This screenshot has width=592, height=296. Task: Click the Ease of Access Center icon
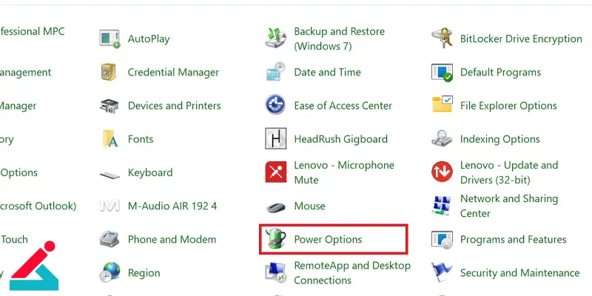click(x=275, y=105)
